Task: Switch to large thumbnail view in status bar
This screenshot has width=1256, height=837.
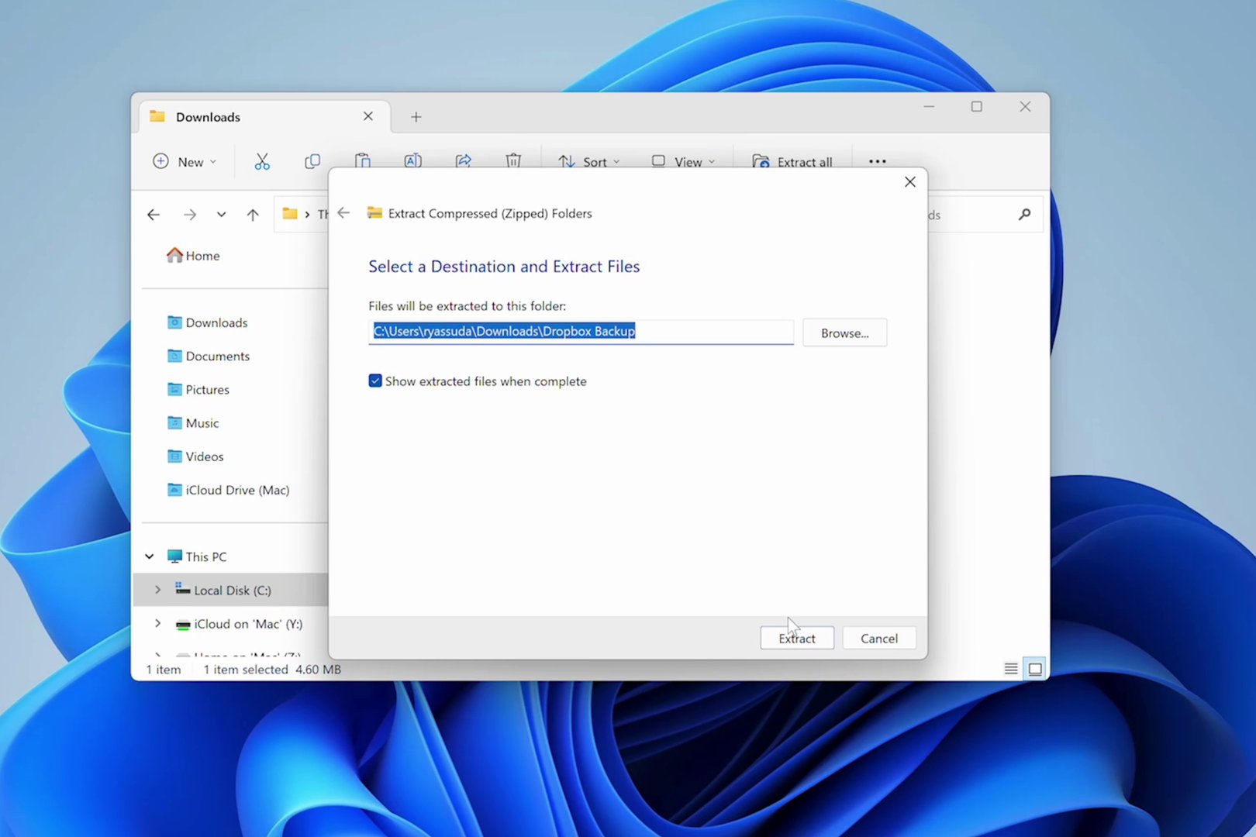Action: coord(1035,668)
